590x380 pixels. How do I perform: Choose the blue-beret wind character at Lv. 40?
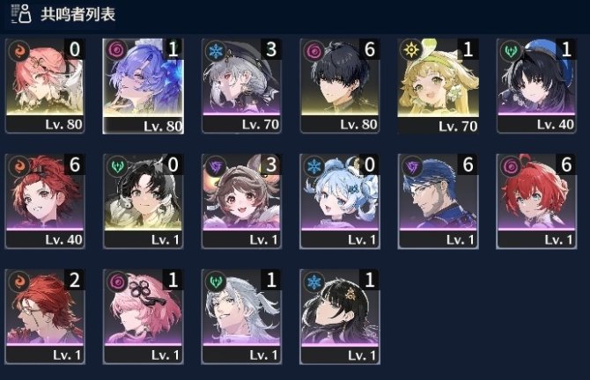click(536, 85)
